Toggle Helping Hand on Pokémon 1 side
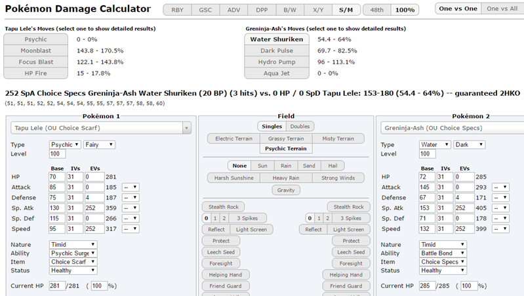The width and height of the screenshot is (524, 296). pos(226,274)
